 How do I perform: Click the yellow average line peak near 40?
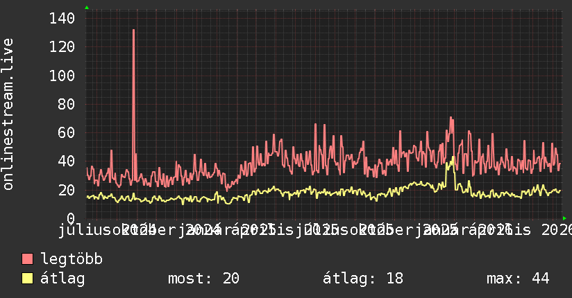pyautogui.click(x=453, y=158)
